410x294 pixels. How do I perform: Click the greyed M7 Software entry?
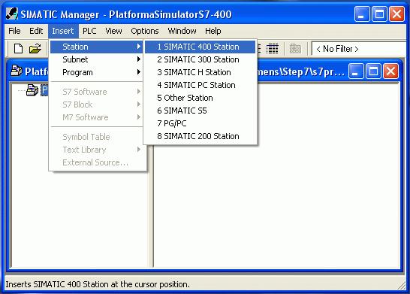96,117
